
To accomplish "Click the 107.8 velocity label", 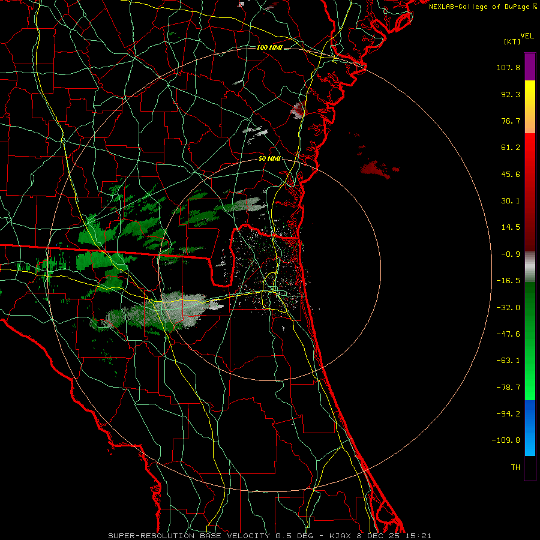I will pyautogui.click(x=508, y=67).
